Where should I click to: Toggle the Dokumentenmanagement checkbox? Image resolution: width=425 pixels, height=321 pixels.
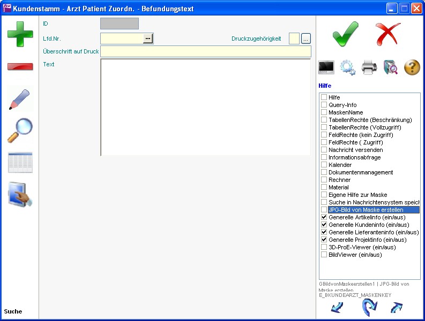(x=324, y=173)
